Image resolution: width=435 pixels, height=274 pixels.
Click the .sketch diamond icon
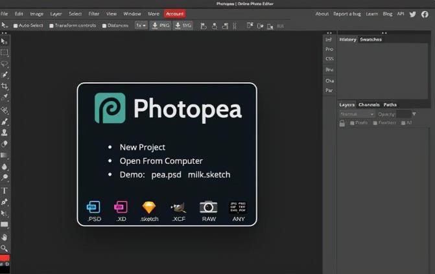click(x=149, y=207)
